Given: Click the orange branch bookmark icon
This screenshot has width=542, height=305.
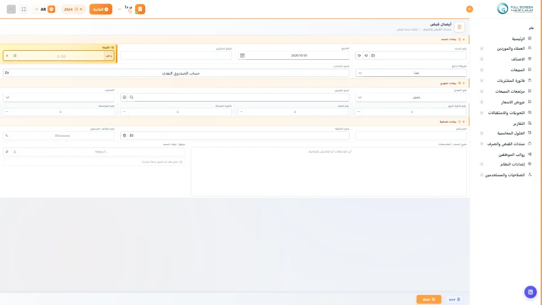Looking at the screenshot, I should tap(140, 9).
